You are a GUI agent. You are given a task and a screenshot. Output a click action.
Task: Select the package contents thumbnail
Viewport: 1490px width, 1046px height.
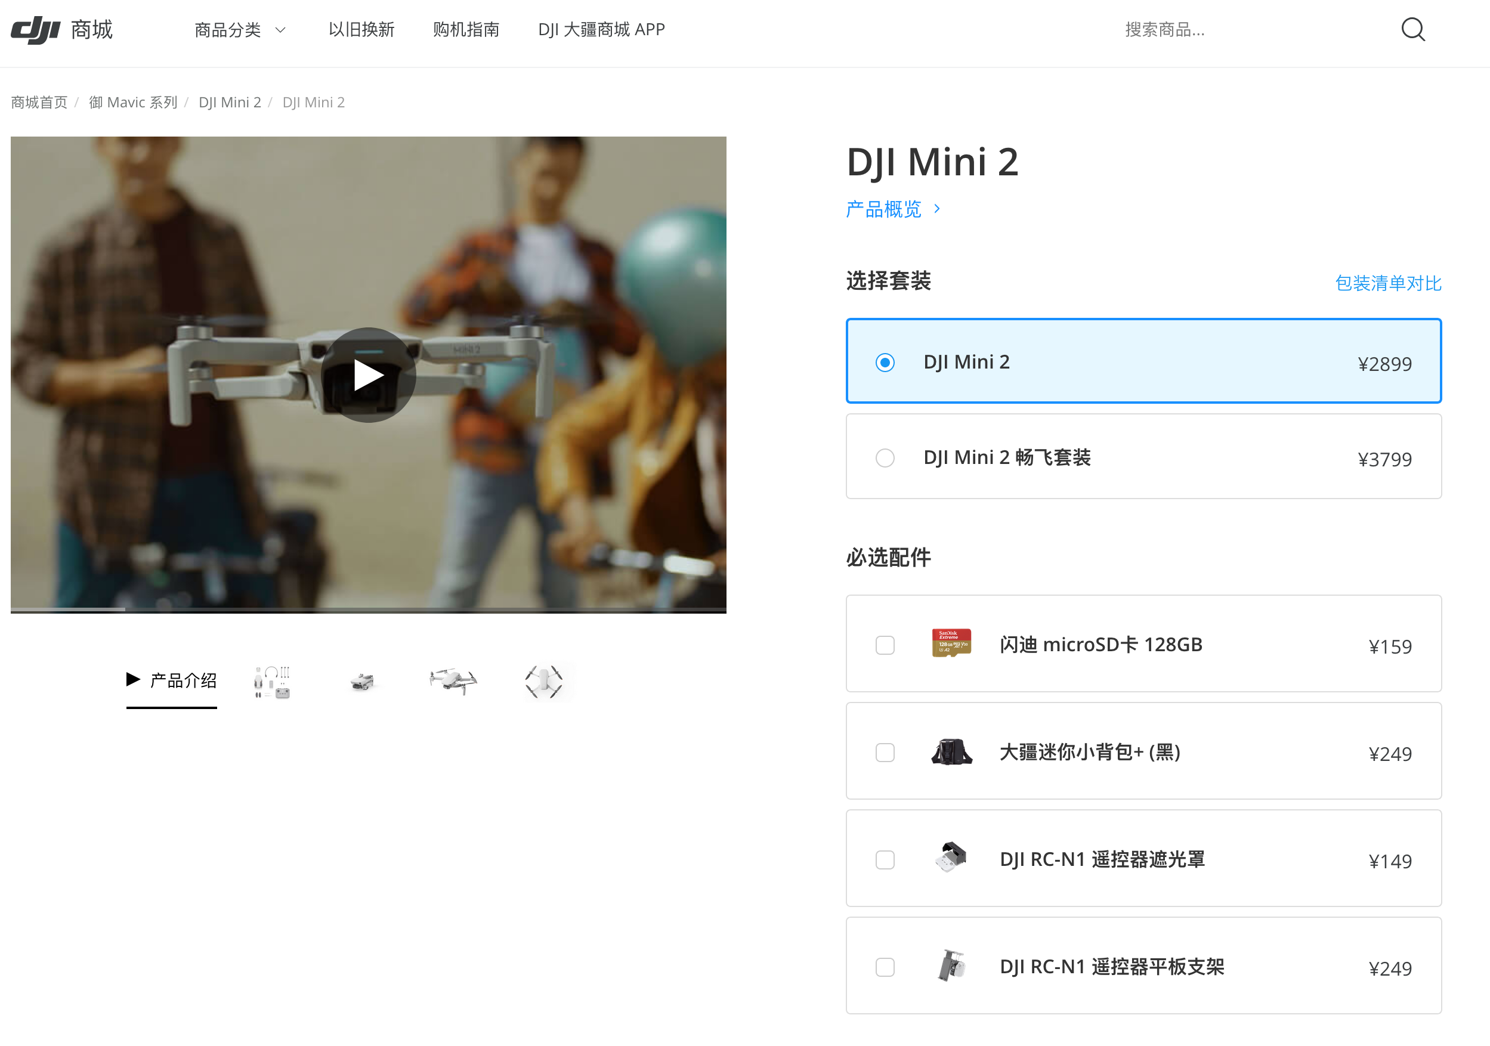[273, 682]
